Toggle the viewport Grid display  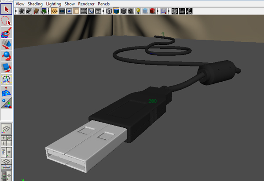[x=55, y=11]
